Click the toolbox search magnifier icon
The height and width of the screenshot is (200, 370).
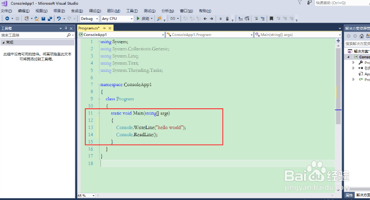pyautogui.click(x=69, y=35)
